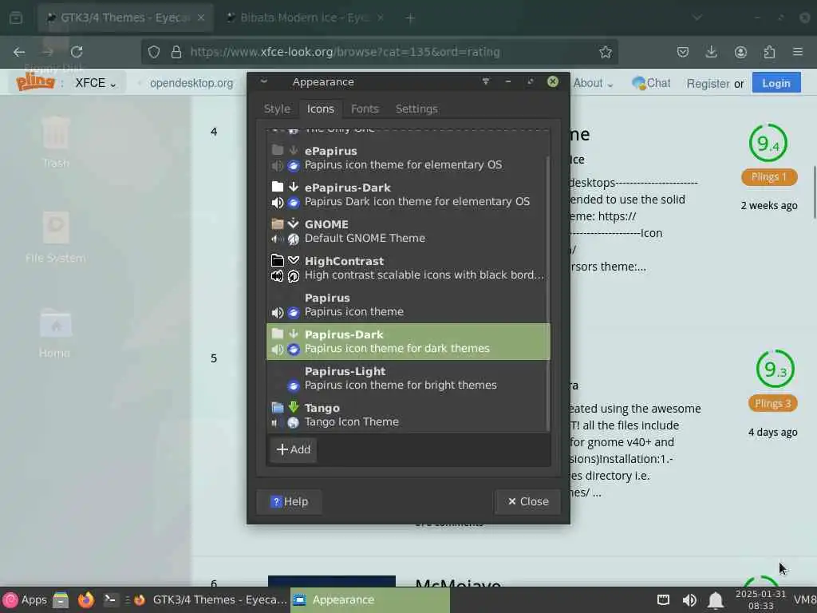Image resolution: width=817 pixels, height=613 pixels.
Task: Open the Pocket save icon in Firefox
Action: 683,52
